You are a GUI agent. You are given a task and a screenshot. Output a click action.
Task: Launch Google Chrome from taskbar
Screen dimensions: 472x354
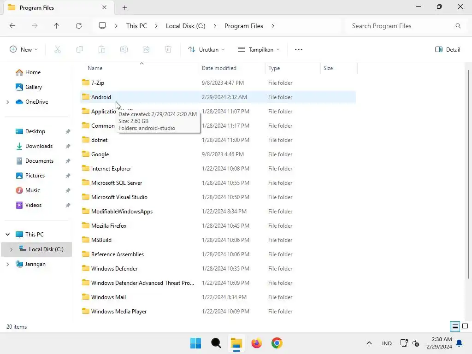(277, 343)
